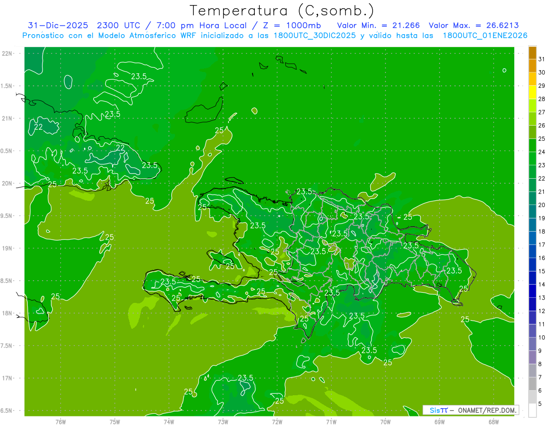Click the '69W' longitude axis label

439,422
